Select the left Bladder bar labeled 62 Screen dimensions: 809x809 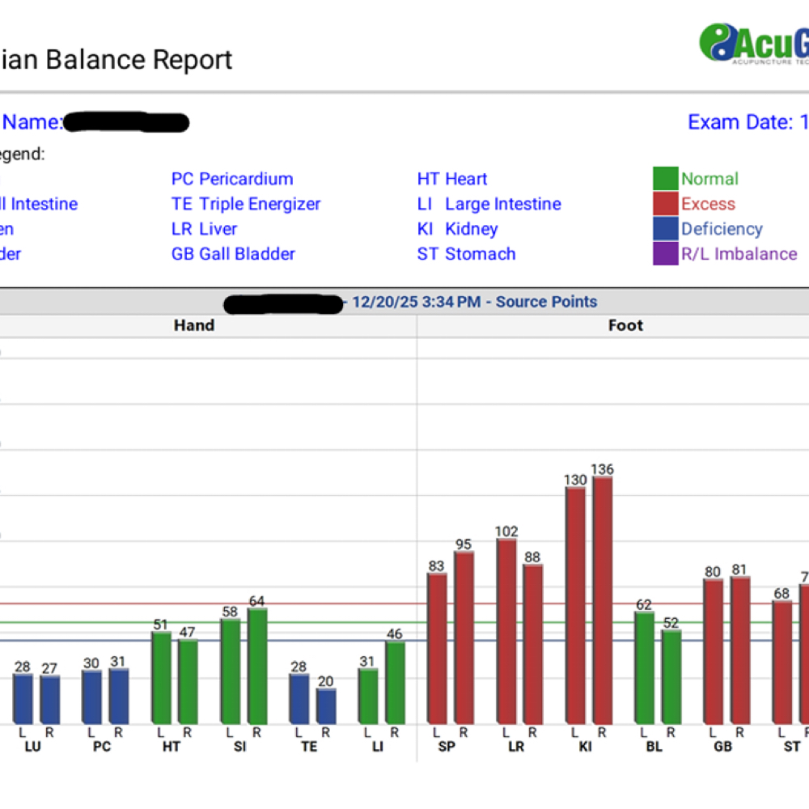pyautogui.click(x=644, y=667)
